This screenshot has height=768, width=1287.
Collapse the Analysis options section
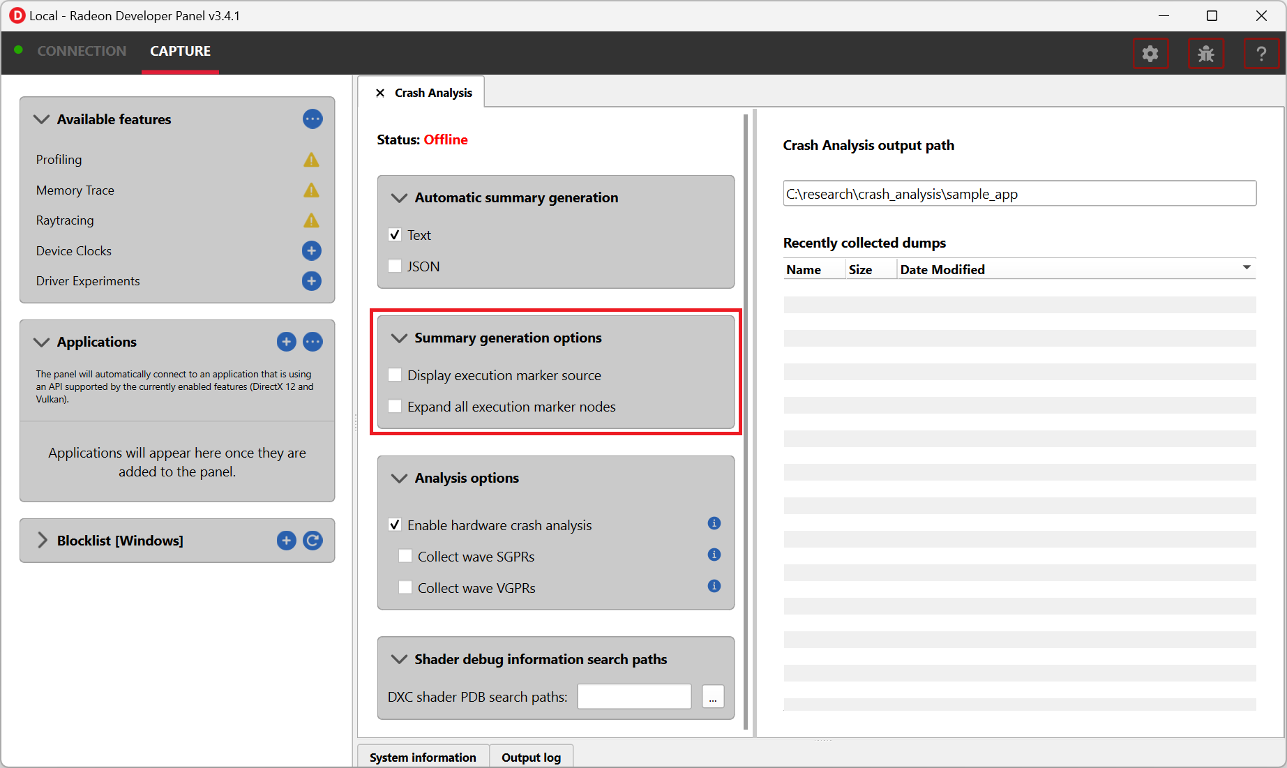click(x=399, y=478)
